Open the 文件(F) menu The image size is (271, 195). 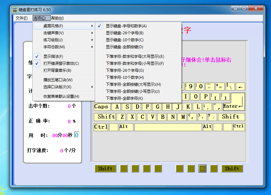coord(22,18)
